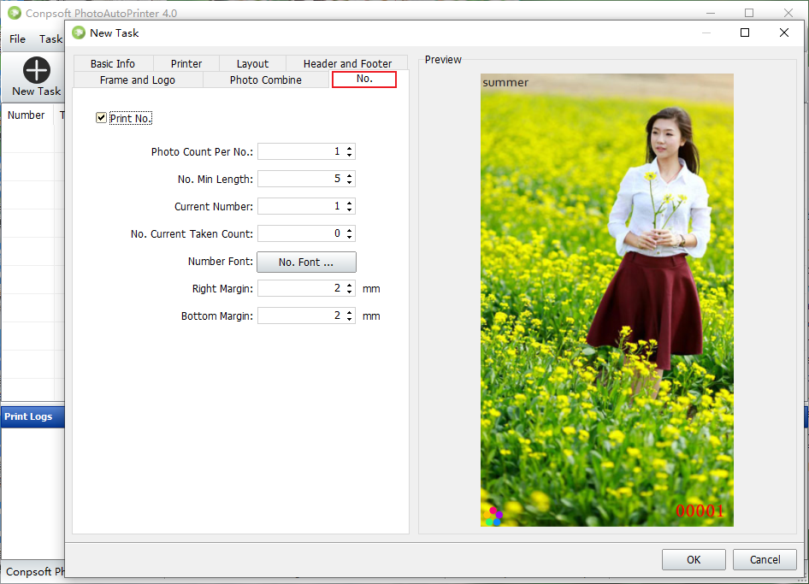Decrease Right Margin with down arrow
809x584 pixels.
[349, 292]
